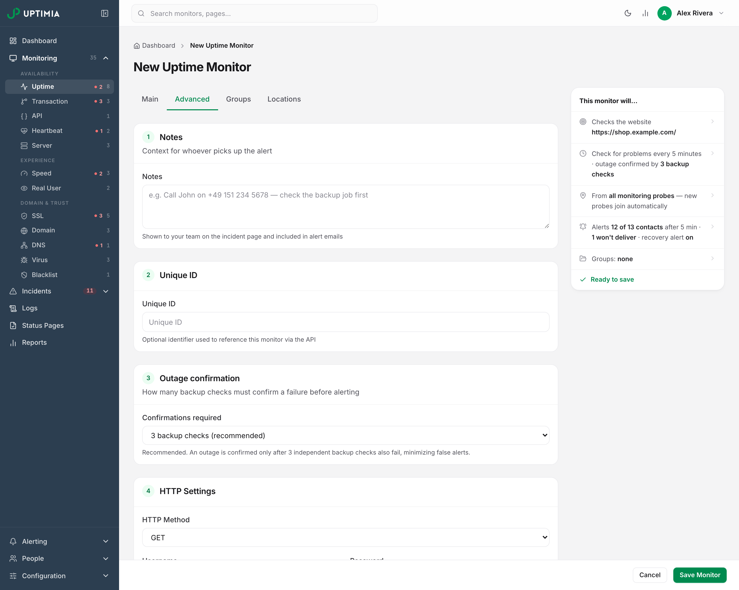The height and width of the screenshot is (590, 739).
Task: Open the Confirmations required dropdown
Action: coord(345,436)
